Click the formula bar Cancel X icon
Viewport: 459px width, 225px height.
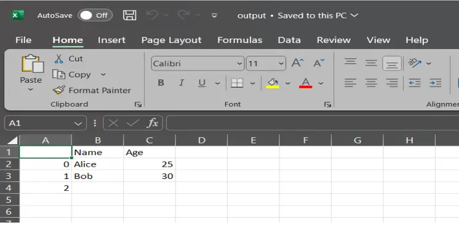113,123
